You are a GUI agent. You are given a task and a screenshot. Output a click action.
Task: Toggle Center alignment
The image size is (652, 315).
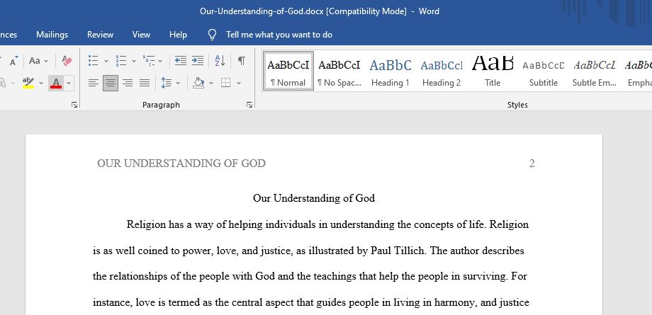point(110,83)
